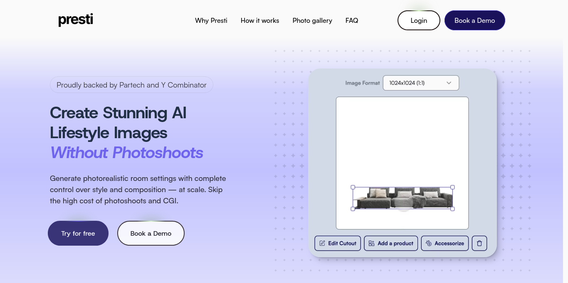
Task: Open the Why Presti menu item
Action: pyautogui.click(x=211, y=20)
